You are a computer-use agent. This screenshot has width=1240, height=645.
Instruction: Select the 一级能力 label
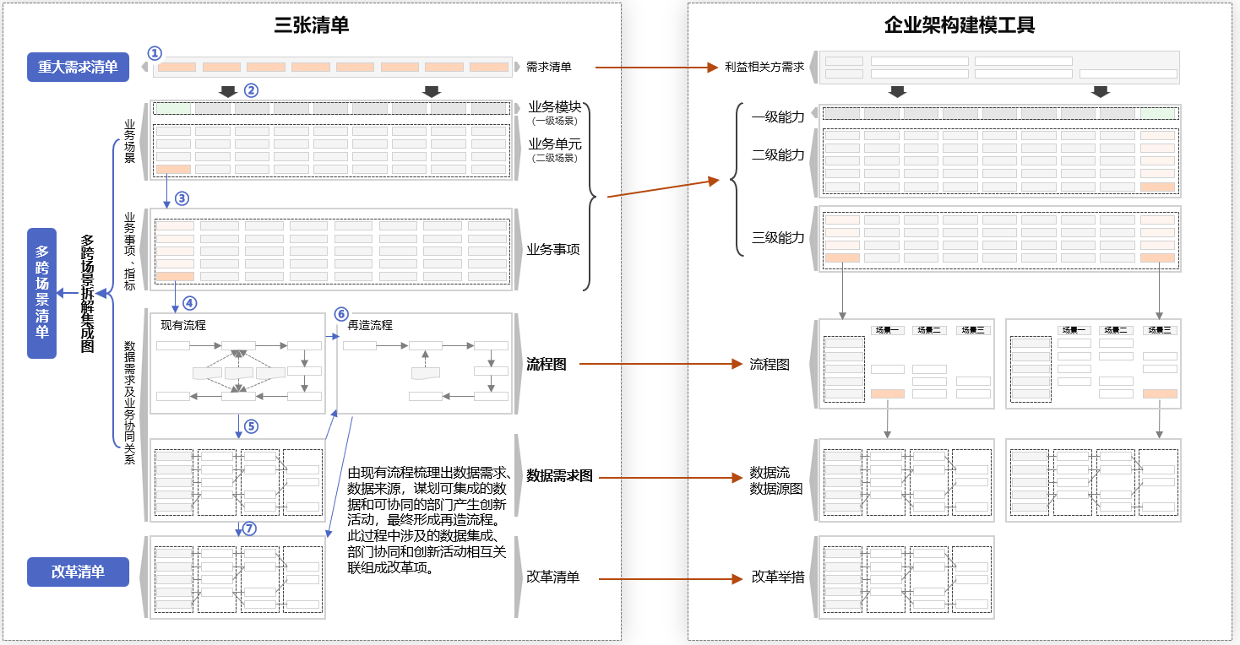click(778, 117)
